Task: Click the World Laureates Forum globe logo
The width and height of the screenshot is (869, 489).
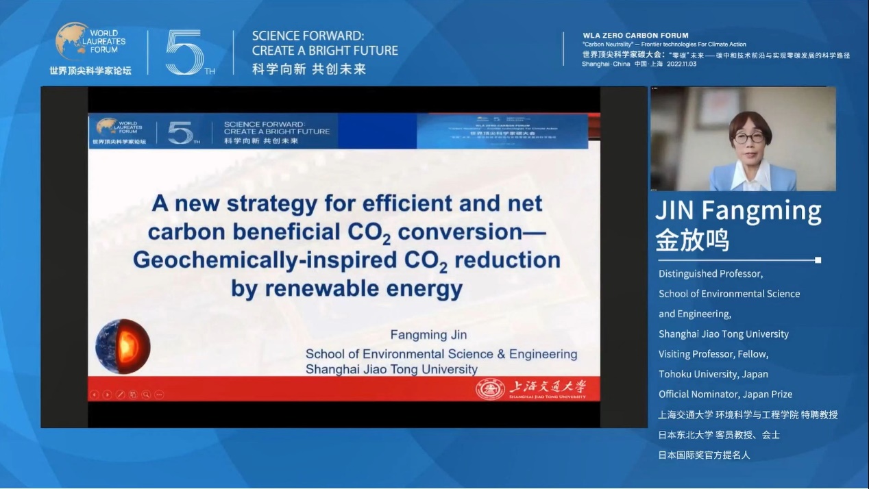Action: tap(73, 41)
